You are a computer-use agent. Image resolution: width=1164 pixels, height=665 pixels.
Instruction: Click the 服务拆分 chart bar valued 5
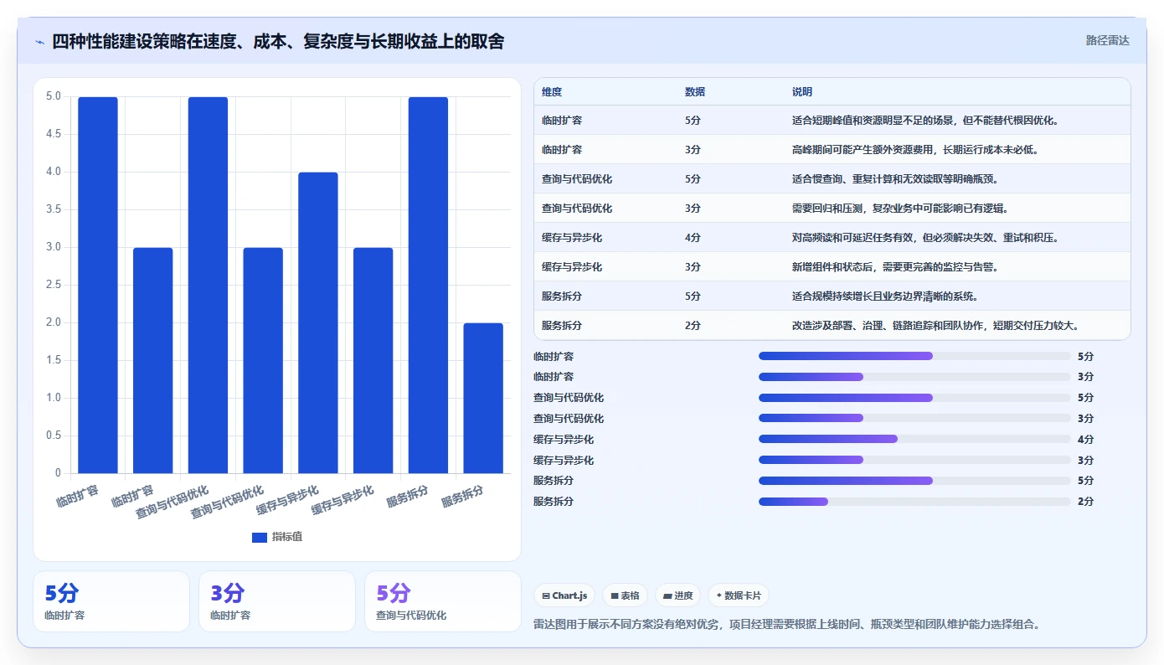click(x=428, y=285)
